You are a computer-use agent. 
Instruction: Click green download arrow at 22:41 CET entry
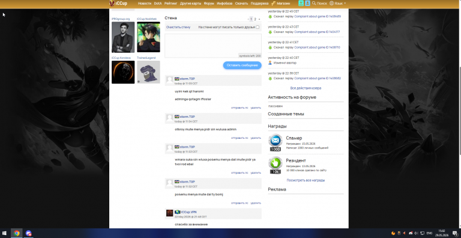(x=270, y=47)
